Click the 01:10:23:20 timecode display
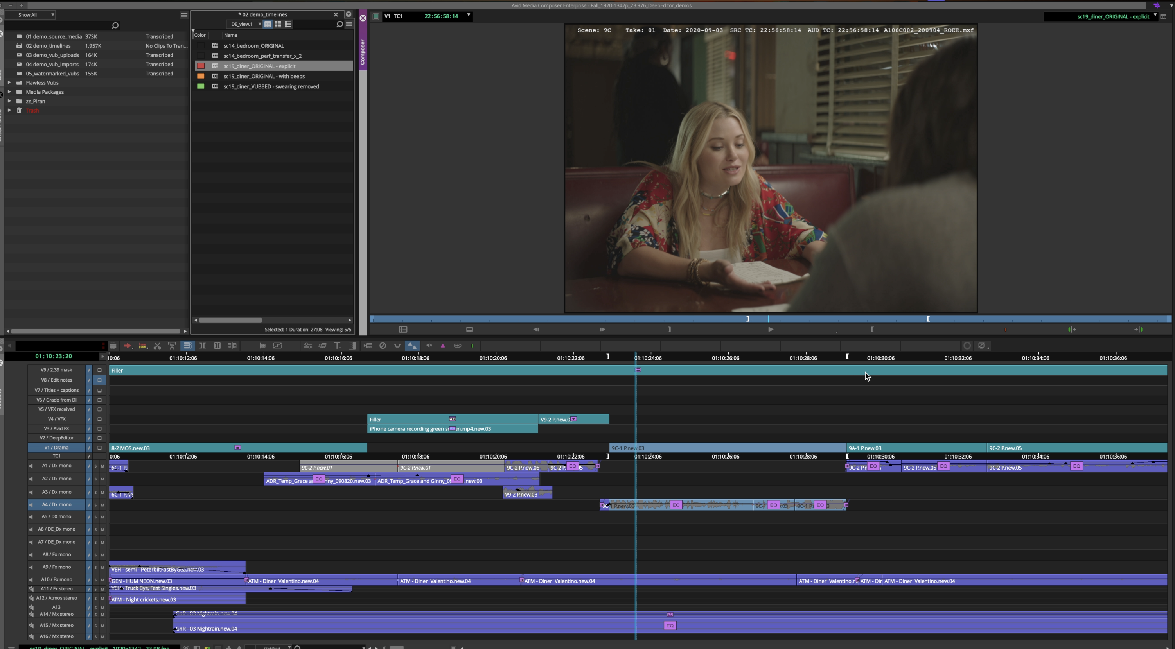This screenshot has width=1175, height=649. [x=54, y=356]
